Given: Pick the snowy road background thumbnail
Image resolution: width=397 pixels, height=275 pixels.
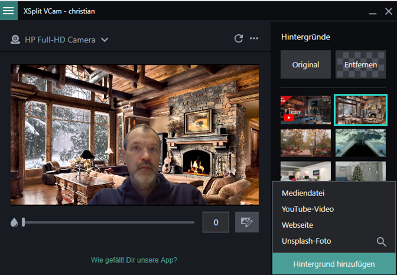Looking at the screenshot, I should 360,143.
